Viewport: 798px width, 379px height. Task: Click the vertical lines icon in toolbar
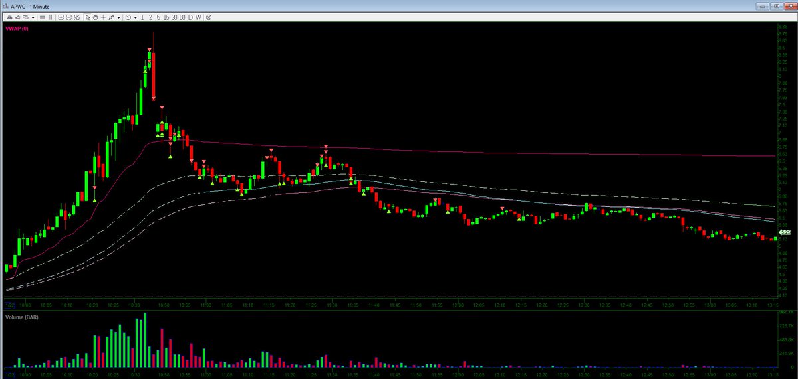pos(51,17)
